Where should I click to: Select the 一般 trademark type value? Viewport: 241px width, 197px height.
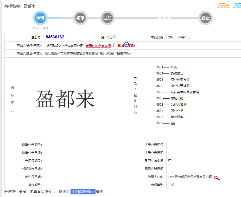171,185
